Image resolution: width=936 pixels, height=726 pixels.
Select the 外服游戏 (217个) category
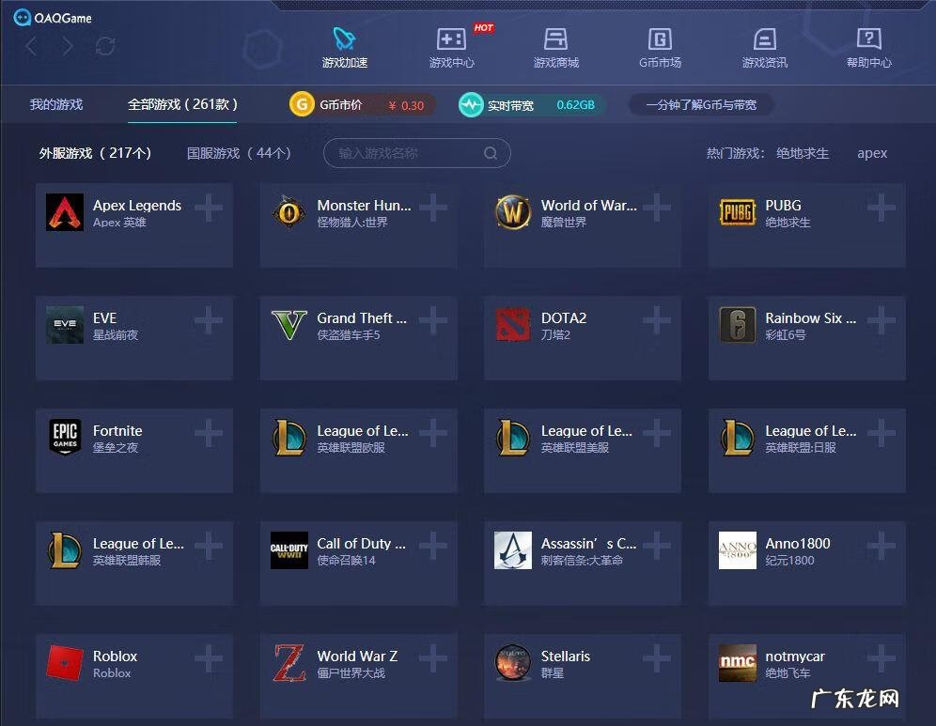(x=95, y=153)
